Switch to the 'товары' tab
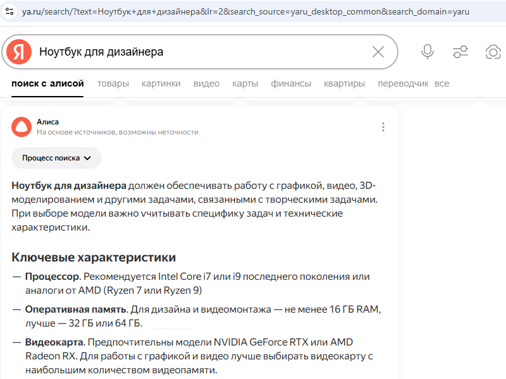The image size is (506, 379). click(x=113, y=83)
